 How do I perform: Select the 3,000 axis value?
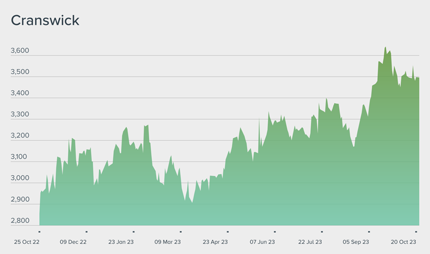(20, 178)
